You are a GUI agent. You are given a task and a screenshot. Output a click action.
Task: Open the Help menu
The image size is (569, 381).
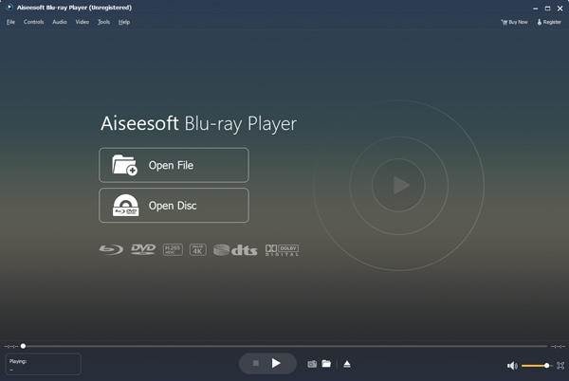pos(124,22)
